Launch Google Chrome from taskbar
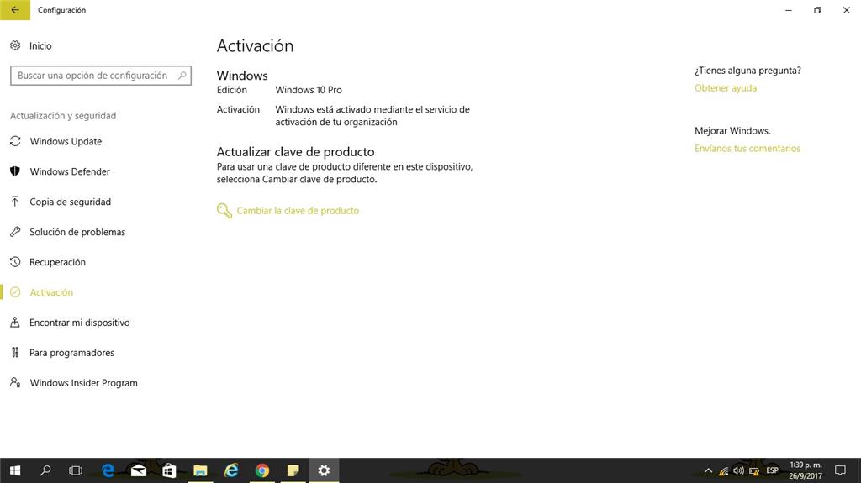Viewport: 861px width, 483px height. [262, 470]
